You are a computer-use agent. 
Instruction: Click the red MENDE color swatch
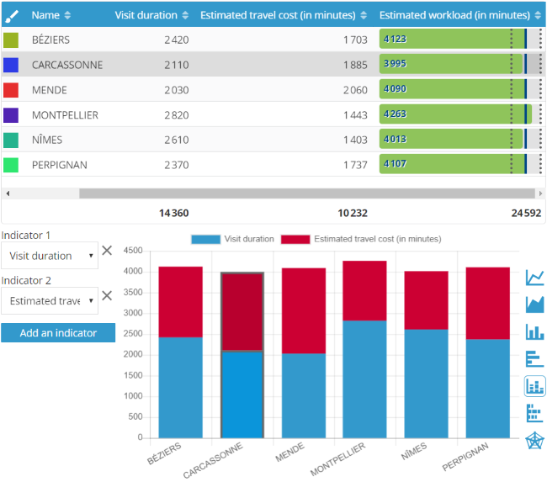11,90
